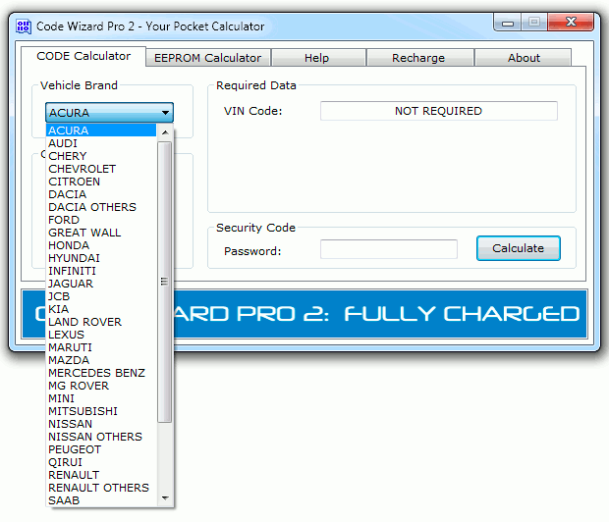Select NISSAN OTHERS in the brand list
The width and height of the screenshot is (609, 522).
click(101, 437)
